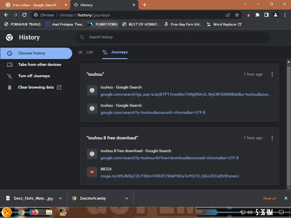Expand options for Deeznuts.webp download
Viewport: 291px width, 218px height.
[x=127, y=198]
